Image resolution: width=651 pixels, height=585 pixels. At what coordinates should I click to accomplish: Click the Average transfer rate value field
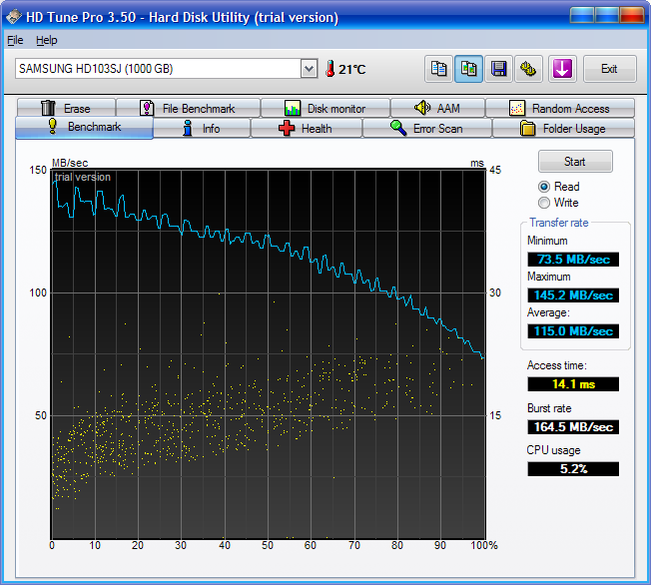573,331
